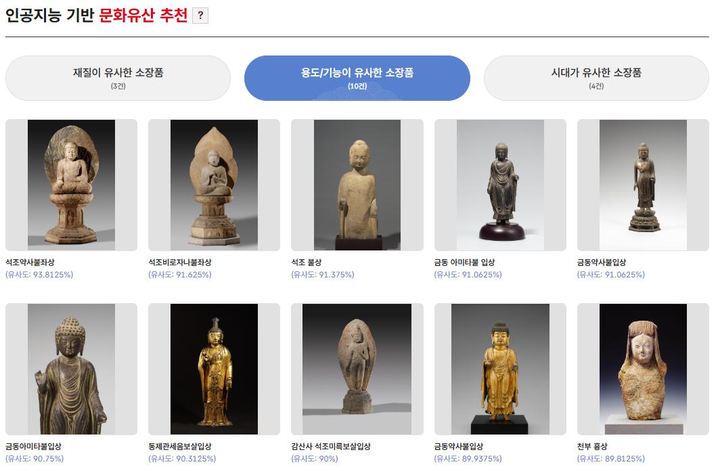The width and height of the screenshot is (718, 471).
Task: Open the question mark help icon
Action: [x=200, y=16]
